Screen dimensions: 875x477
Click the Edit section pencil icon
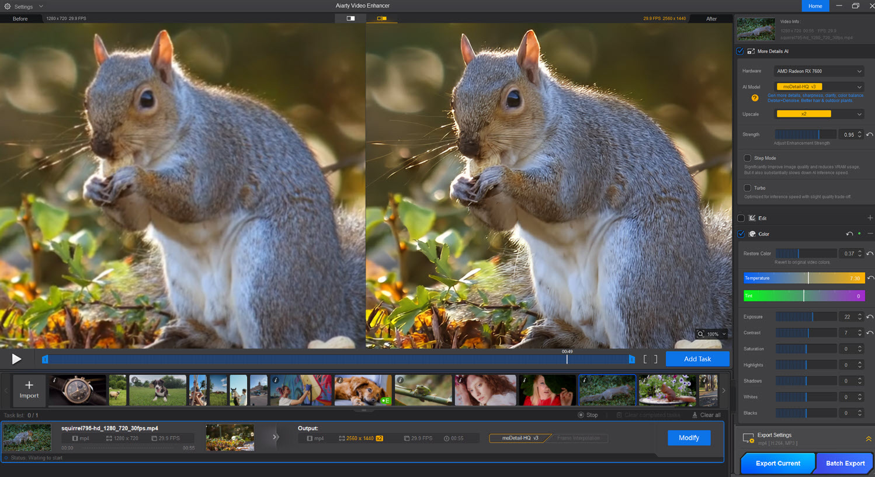(752, 218)
